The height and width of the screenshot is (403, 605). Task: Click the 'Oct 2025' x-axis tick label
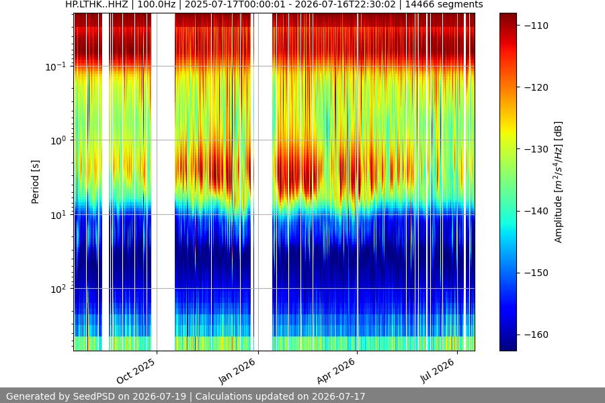click(136, 371)
